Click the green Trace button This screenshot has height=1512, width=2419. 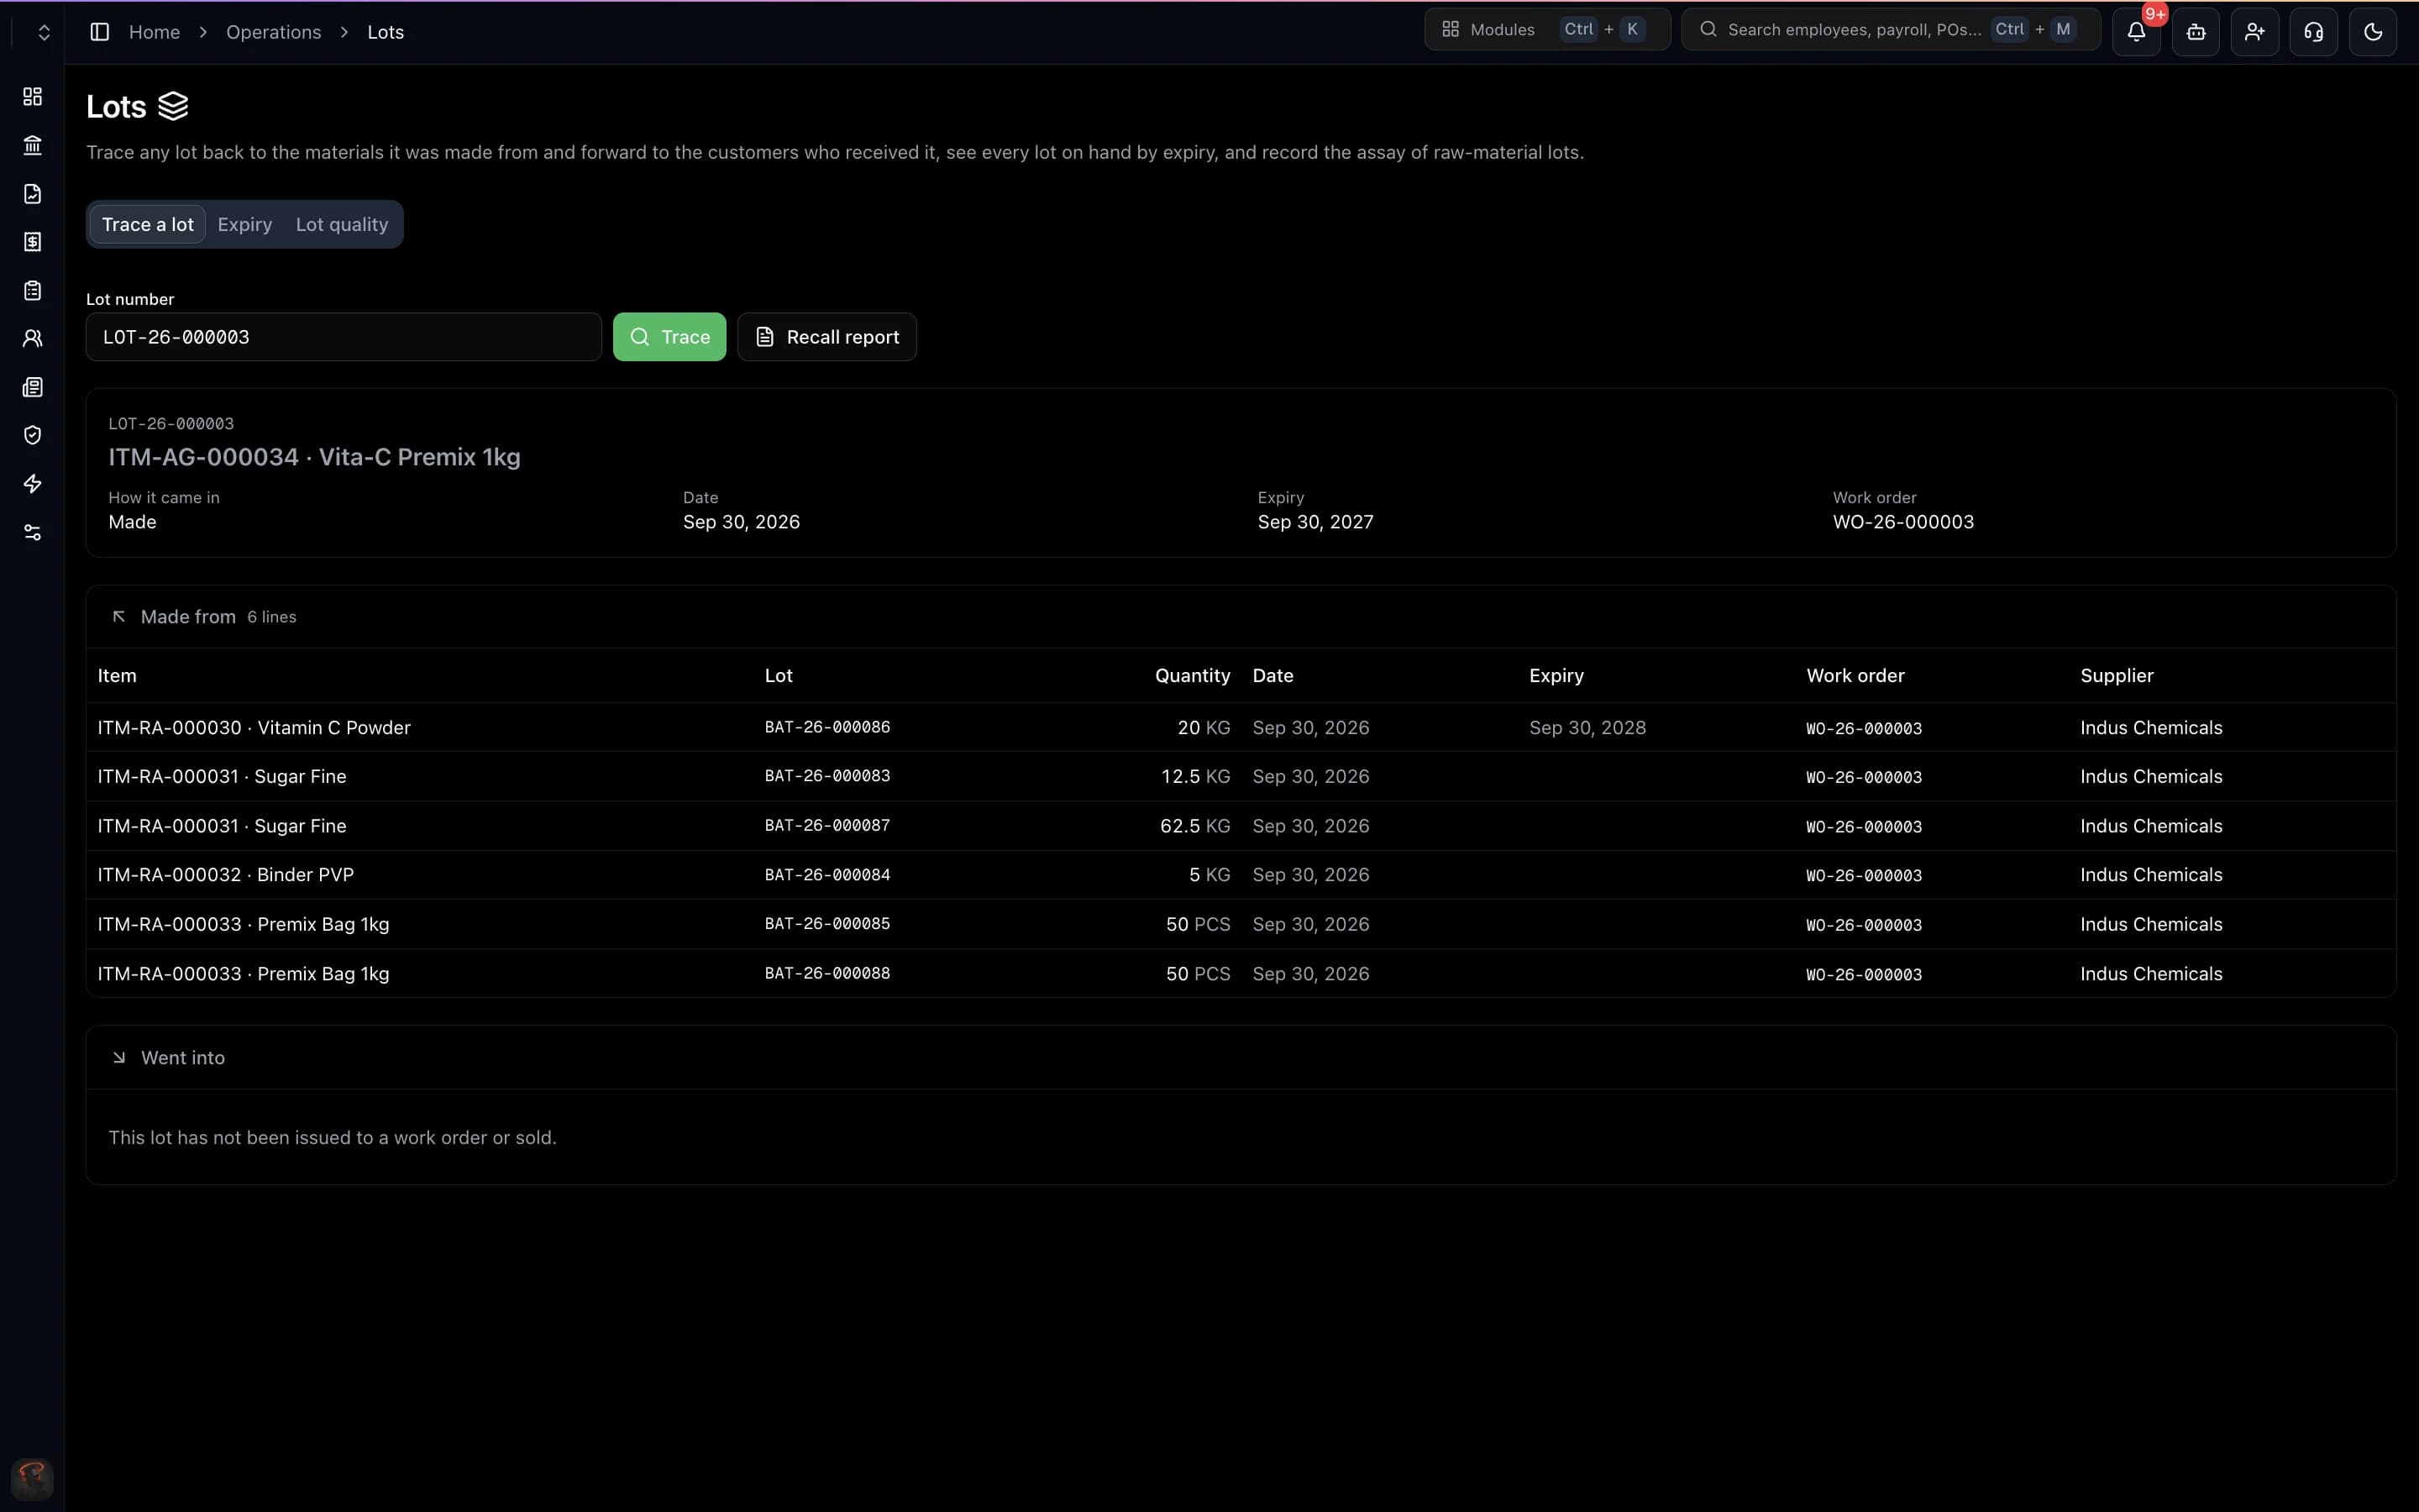tap(669, 337)
